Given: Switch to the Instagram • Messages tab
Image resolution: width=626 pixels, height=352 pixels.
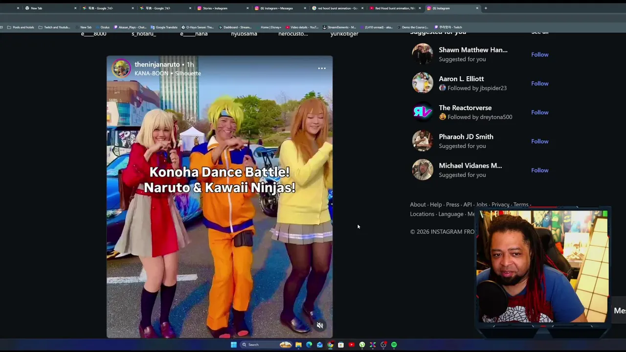Looking at the screenshot, I should pyautogui.click(x=280, y=8).
